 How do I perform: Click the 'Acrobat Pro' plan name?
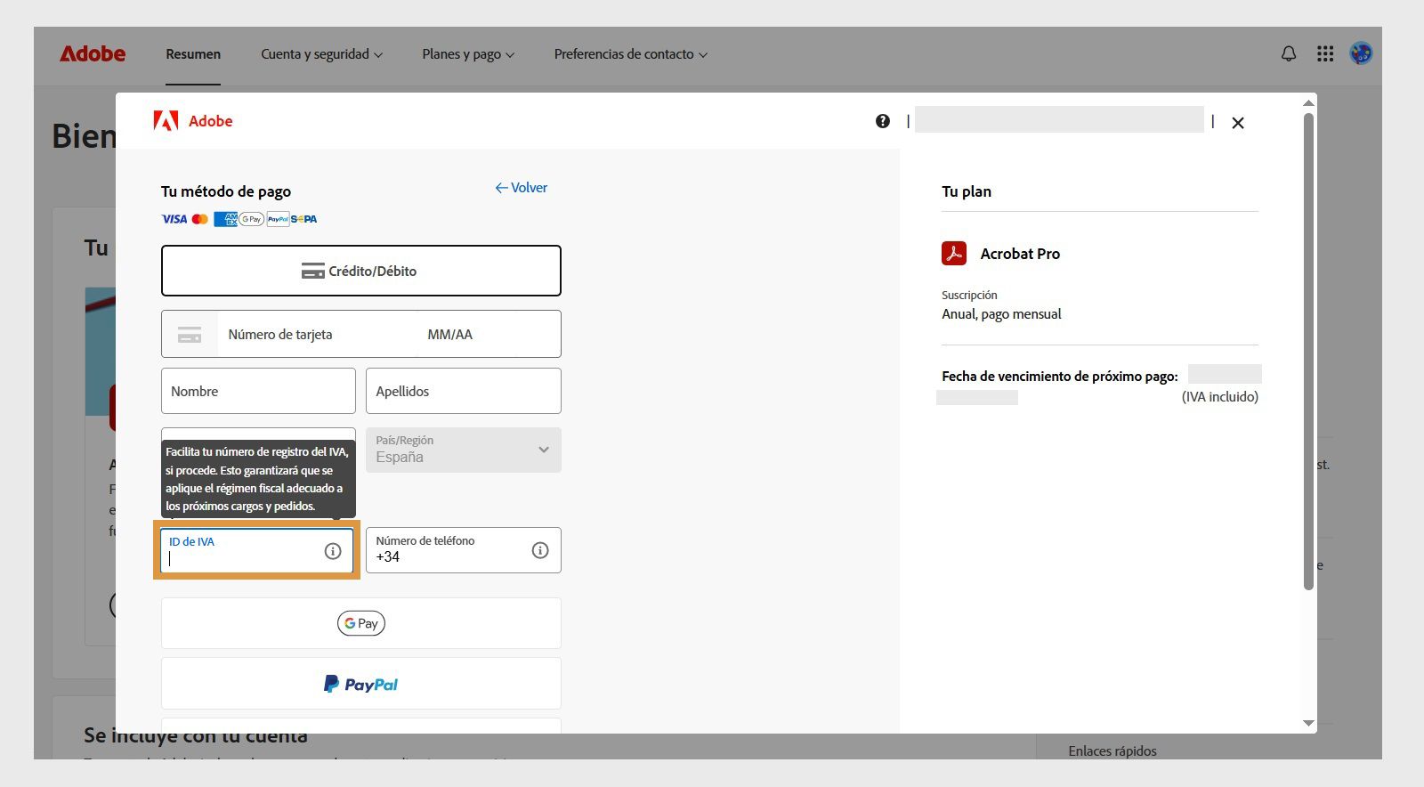click(x=1020, y=254)
